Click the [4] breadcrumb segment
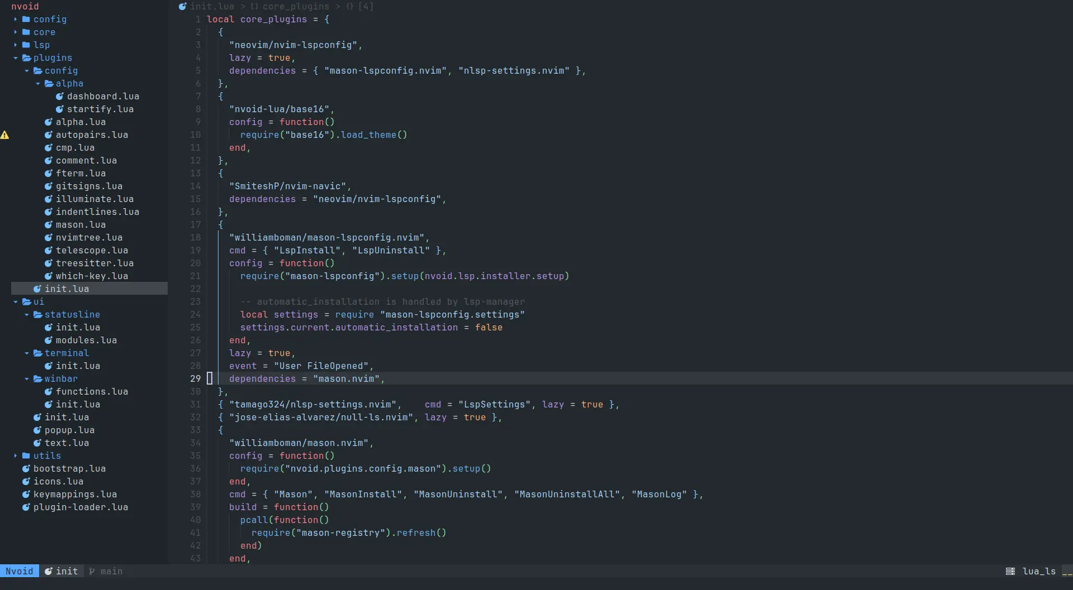Viewport: 1073px width, 590px height. tap(366, 7)
